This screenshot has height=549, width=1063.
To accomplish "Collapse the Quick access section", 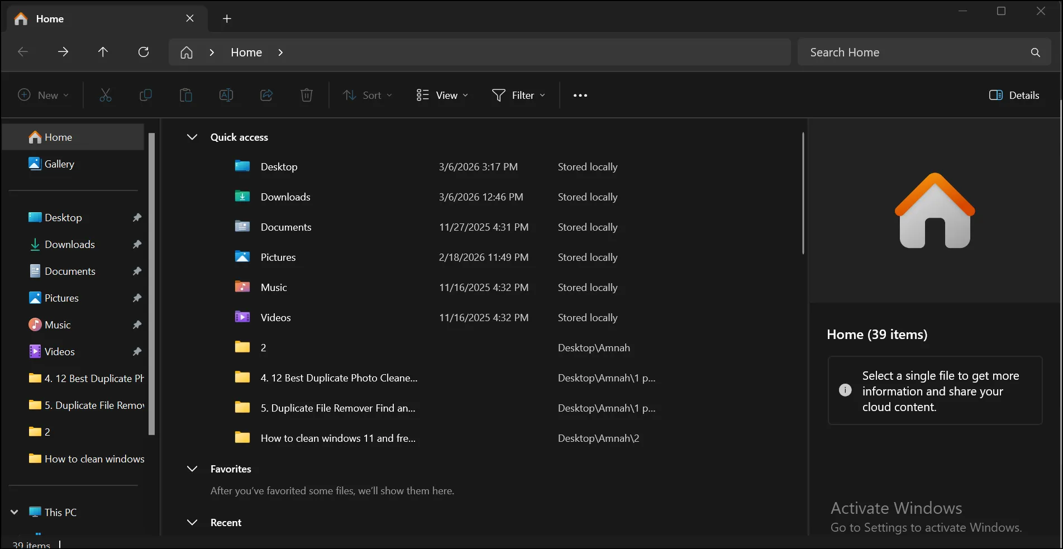I will 192,137.
